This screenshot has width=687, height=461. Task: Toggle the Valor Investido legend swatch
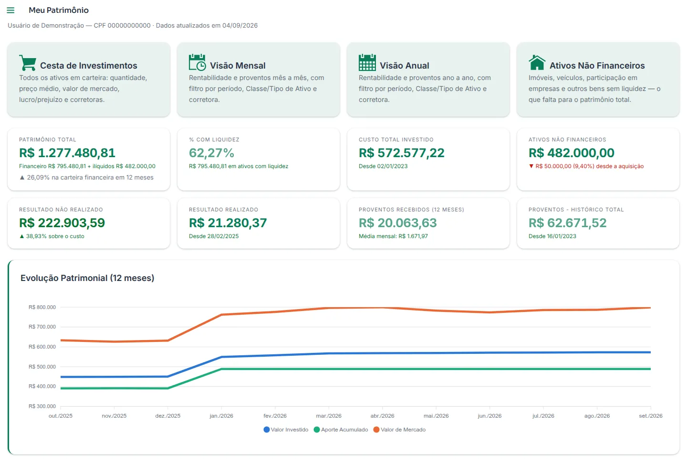pos(267,430)
